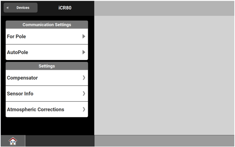The image size is (235, 147).
Task: Go back using the Devices button
Action: tap(20, 8)
